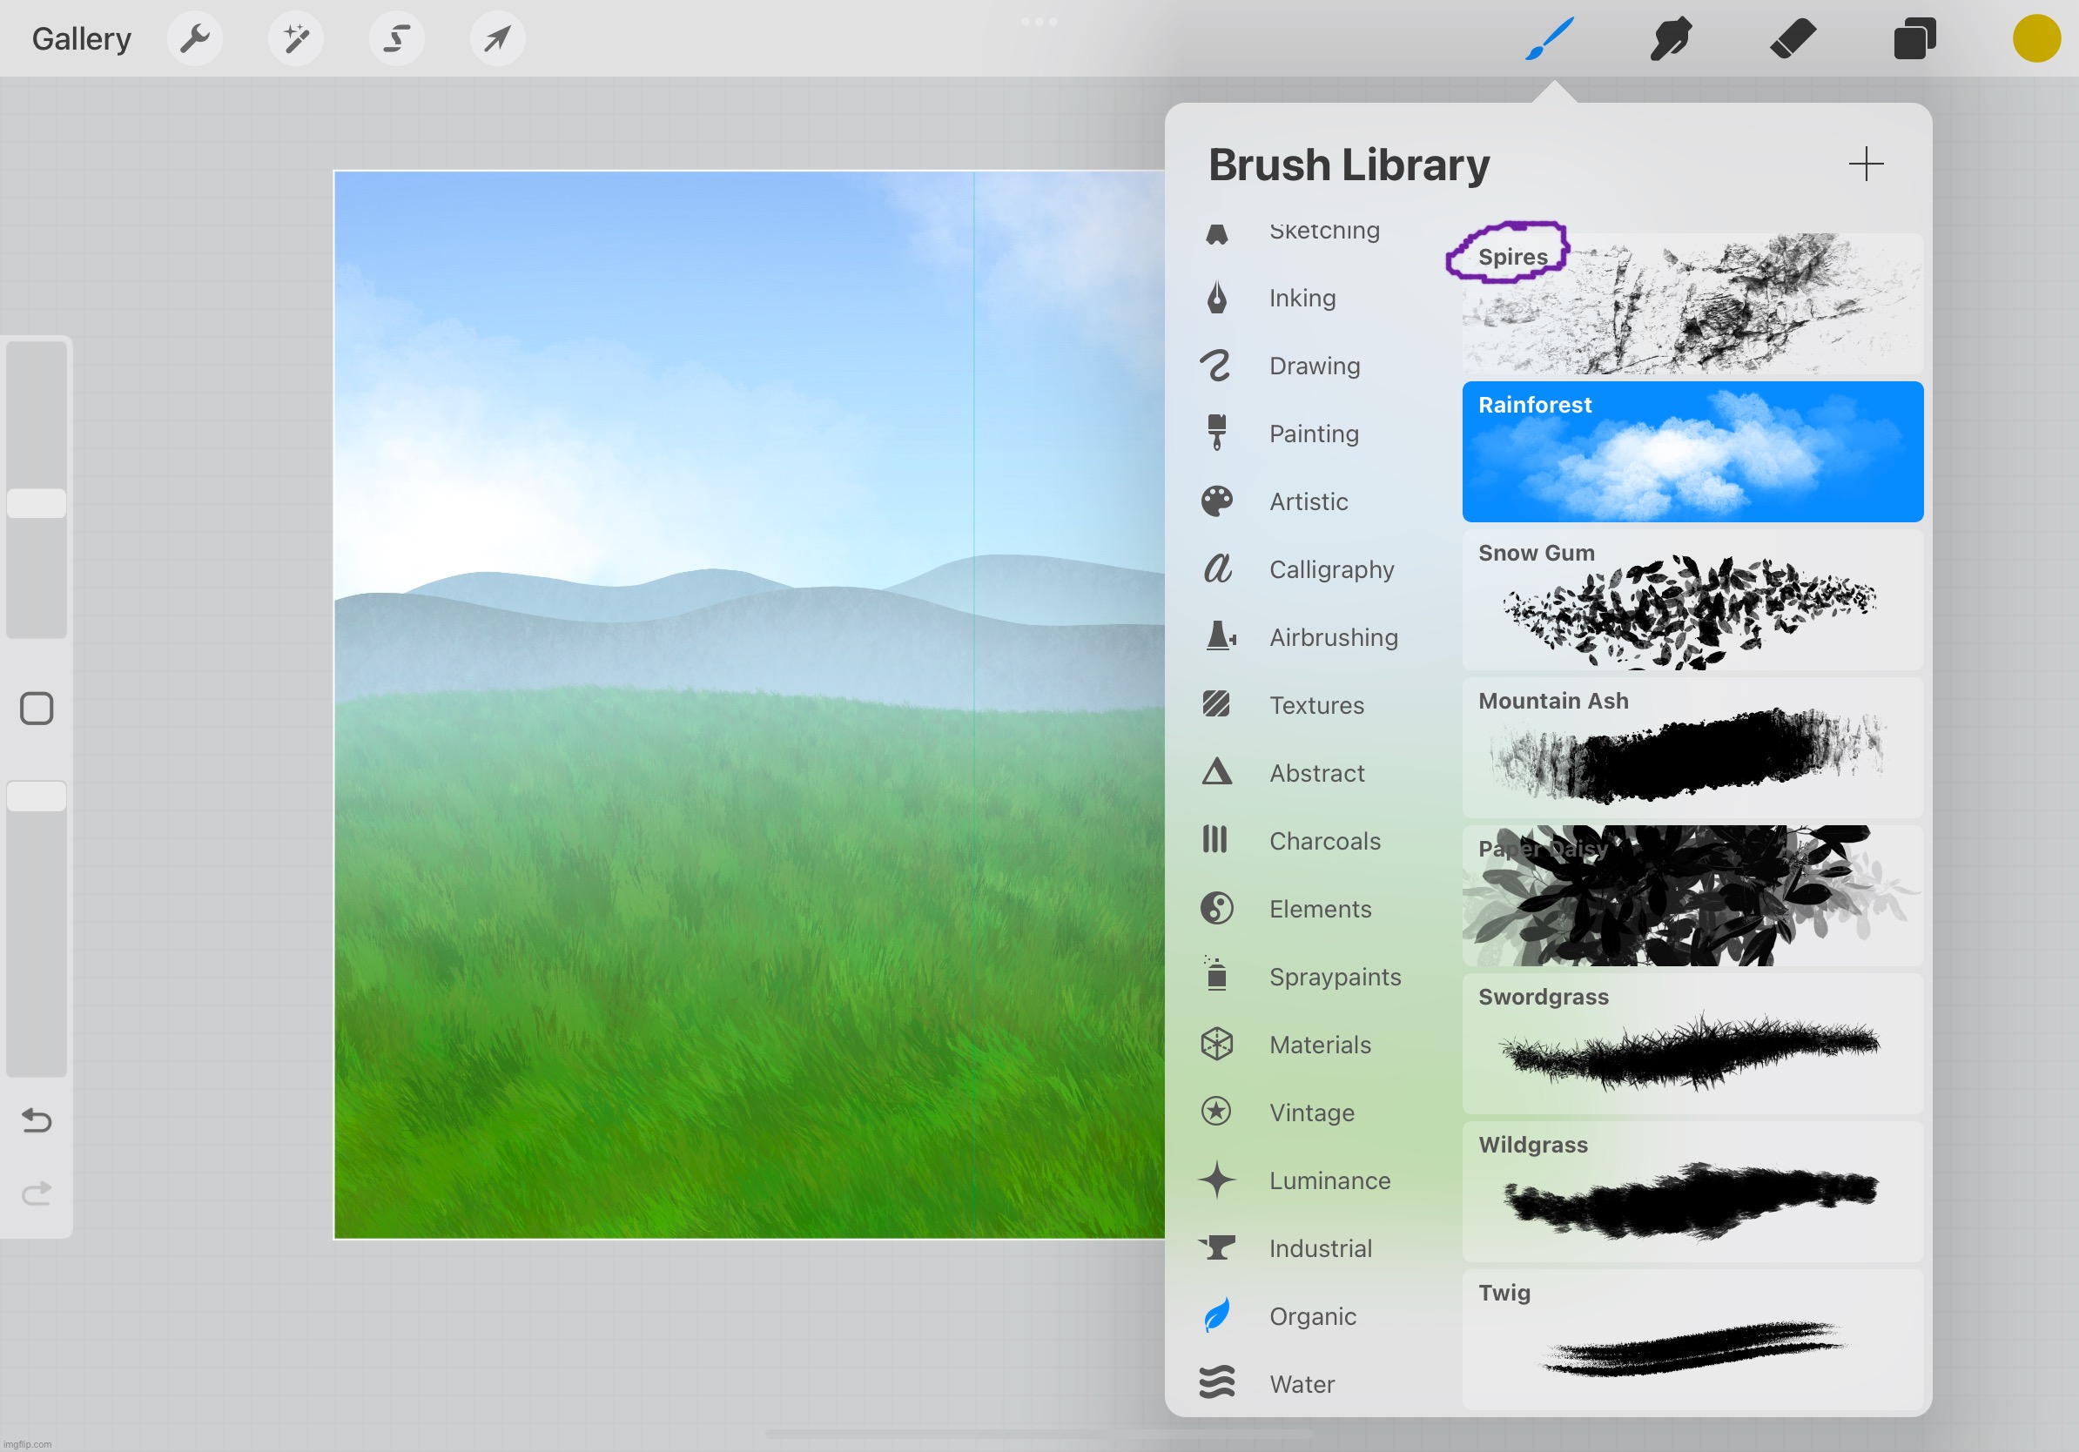Open the Inking brush category
This screenshot has width=2079, height=1452.
1303,298
